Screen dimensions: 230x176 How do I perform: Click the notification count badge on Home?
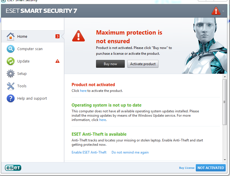57,36
